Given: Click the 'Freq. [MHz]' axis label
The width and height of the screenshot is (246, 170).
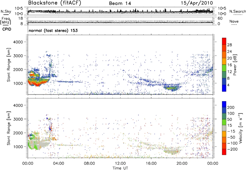Looking at the screenshot, I should tap(6, 21).
